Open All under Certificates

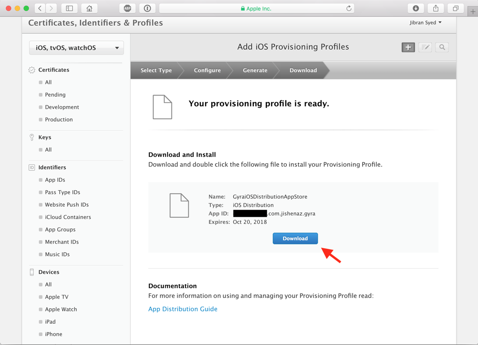click(48, 82)
